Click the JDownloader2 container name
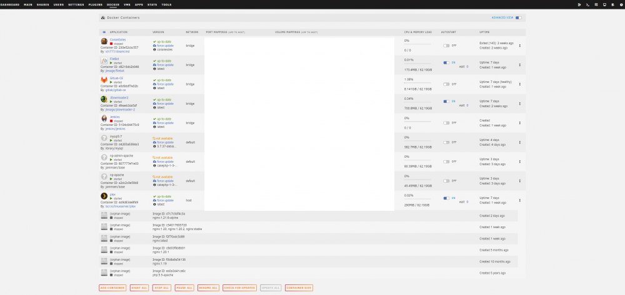This screenshot has width=625, height=295. coord(119,97)
